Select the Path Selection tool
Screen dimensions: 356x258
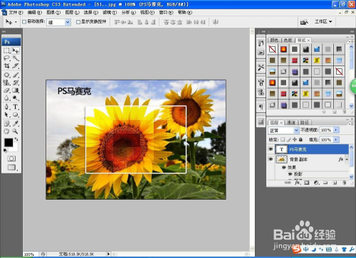7,114
